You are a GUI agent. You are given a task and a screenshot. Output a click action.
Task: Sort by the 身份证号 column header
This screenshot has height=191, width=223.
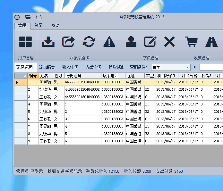point(83,76)
